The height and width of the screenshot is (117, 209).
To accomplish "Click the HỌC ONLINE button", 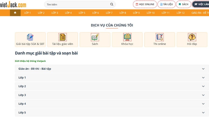I will [x=145, y=4].
